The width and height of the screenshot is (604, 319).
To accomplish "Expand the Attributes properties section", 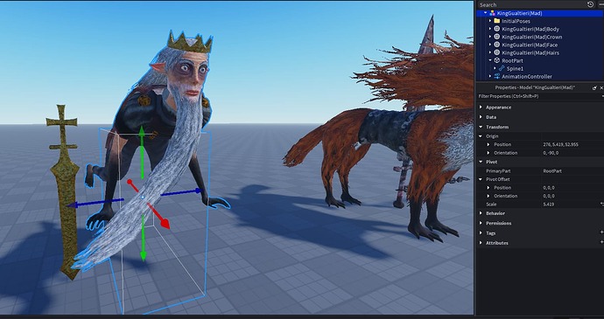I will [481, 243].
